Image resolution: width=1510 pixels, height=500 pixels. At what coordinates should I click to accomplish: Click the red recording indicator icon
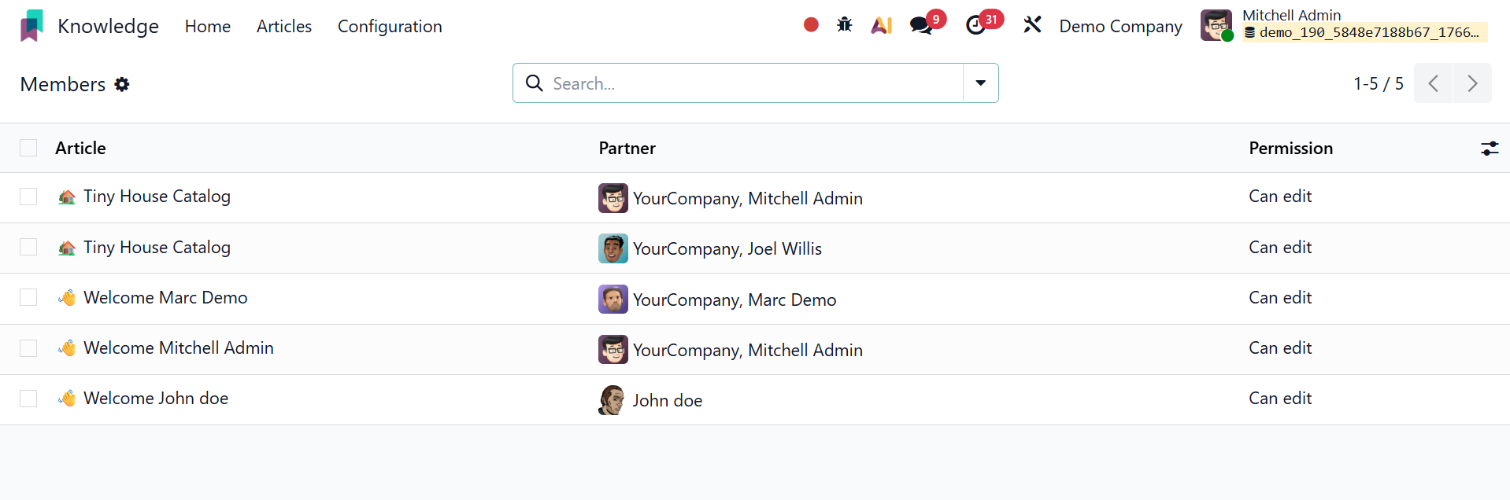[x=811, y=25]
